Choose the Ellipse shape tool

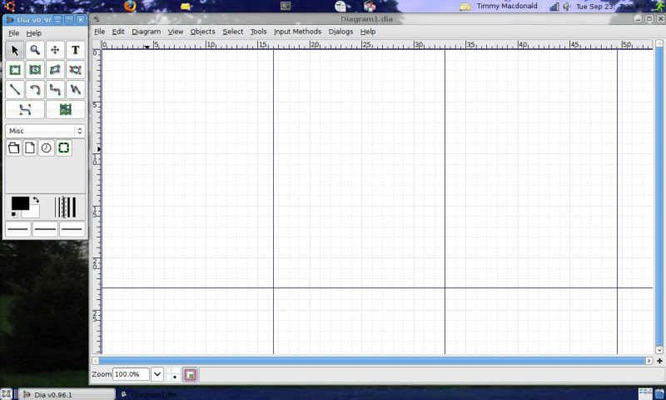click(x=35, y=70)
